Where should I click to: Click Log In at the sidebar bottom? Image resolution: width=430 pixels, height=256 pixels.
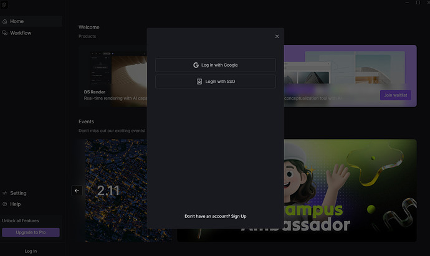pyautogui.click(x=31, y=251)
